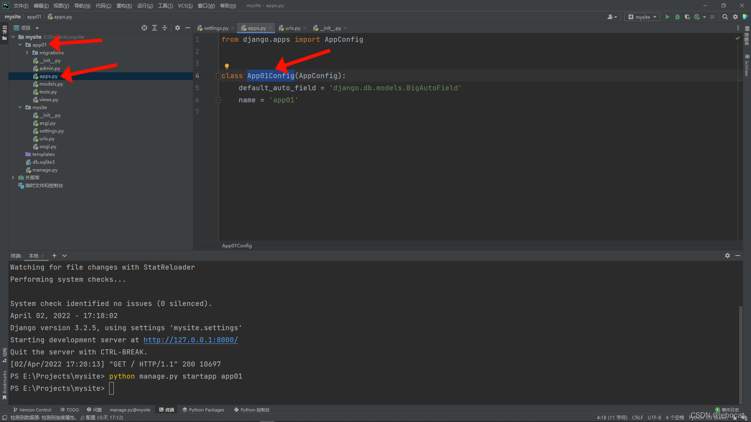Open the manage.py@mysite tool window
This screenshot has height=422, width=751.
pyautogui.click(x=130, y=410)
